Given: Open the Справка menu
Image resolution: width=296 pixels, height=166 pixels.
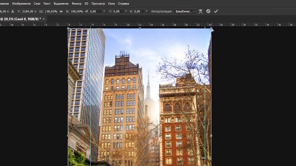Looking at the screenshot, I should (x=123, y=4).
